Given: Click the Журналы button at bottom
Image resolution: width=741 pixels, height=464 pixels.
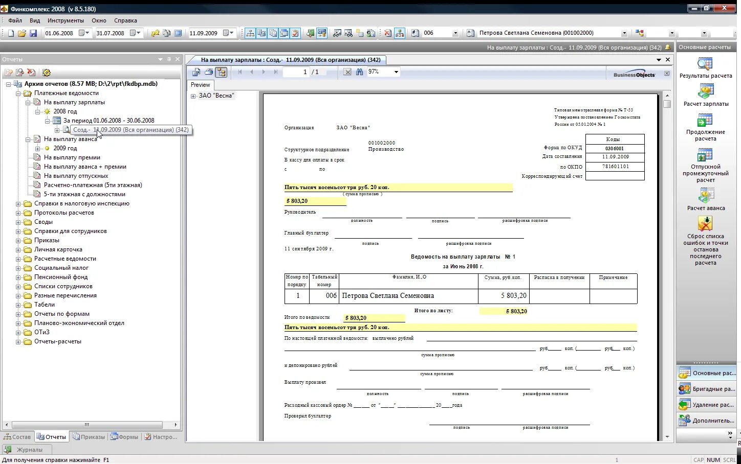Looking at the screenshot, I should pos(27,450).
